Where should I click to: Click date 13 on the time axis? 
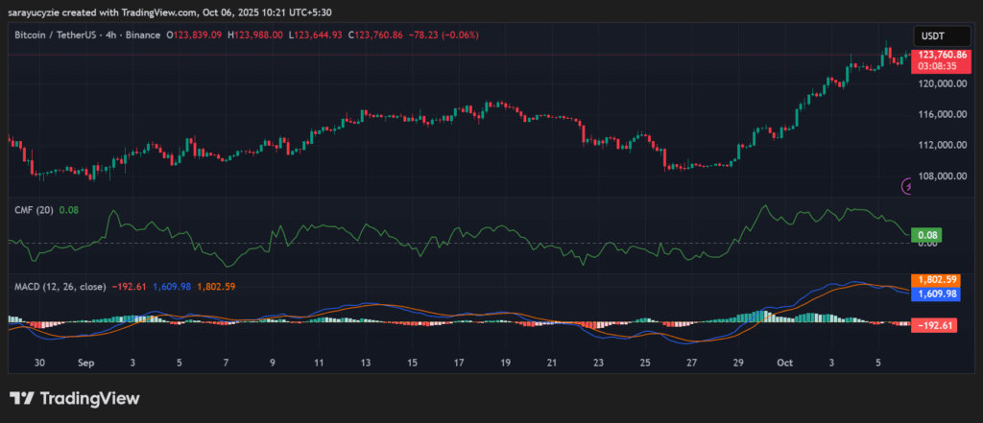366,363
